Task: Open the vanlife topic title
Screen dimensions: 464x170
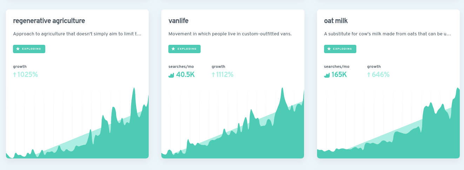Action: click(x=178, y=21)
